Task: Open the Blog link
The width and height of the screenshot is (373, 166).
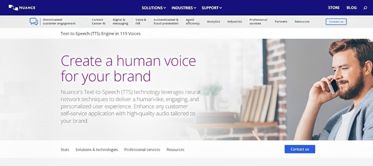Action: 352,8
